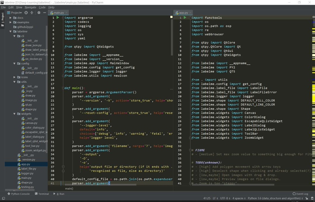Image resolution: width=315 pixels, height=202 pixels.
Task: Click the tool windows icon in bottom-left corner
Action: tap(3, 199)
